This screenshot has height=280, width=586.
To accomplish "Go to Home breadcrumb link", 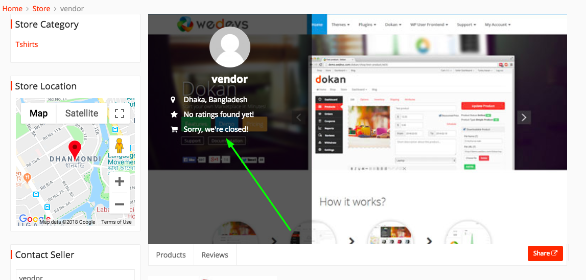I will [12, 8].
